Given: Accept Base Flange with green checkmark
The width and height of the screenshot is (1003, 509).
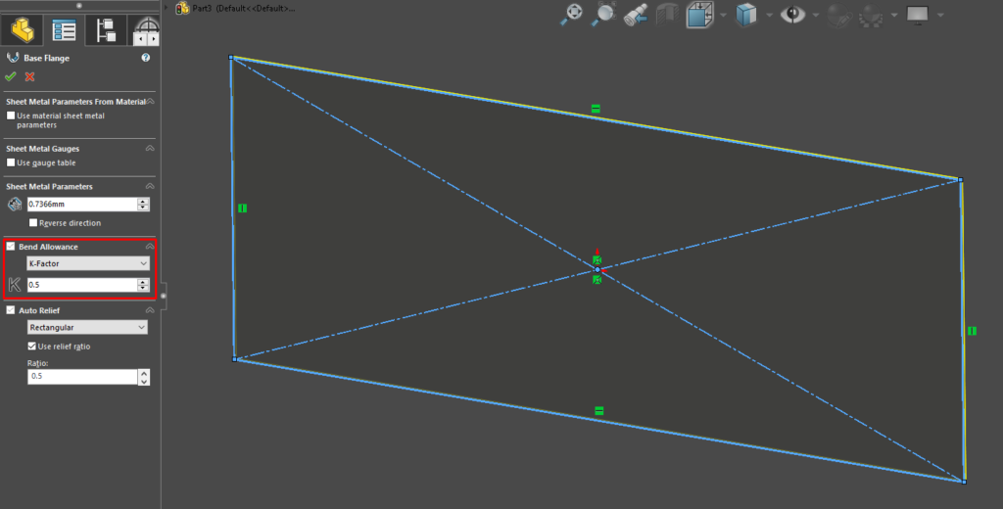Looking at the screenshot, I should pyautogui.click(x=11, y=76).
